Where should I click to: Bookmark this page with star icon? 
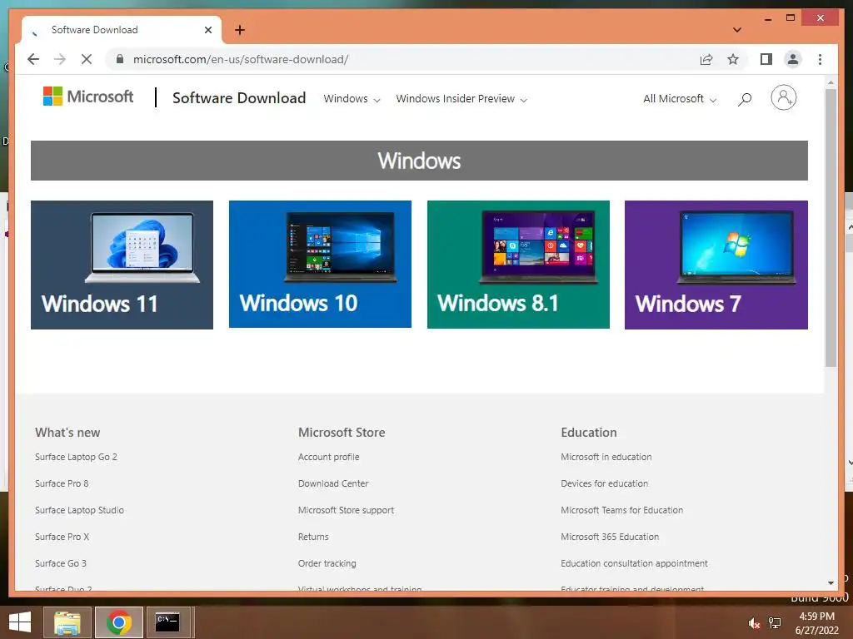tap(733, 59)
